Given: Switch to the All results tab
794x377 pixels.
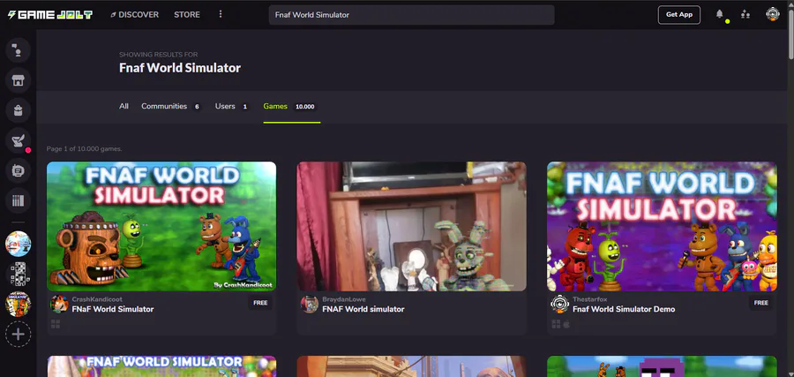Looking at the screenshot, I should (124, 107).
